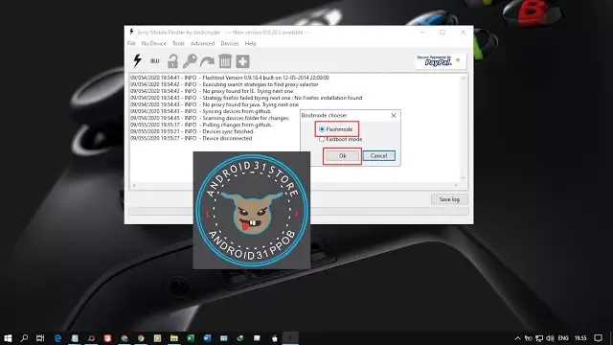Viewport: 613px width, 345px height.
Task: Click the BLU bootloader unlock icon
Action: [155, 61]
